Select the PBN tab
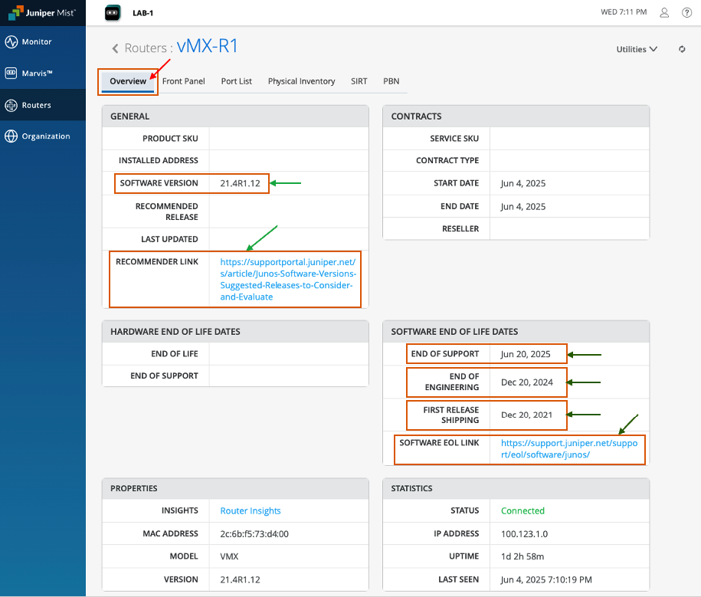 coord(391,81)
